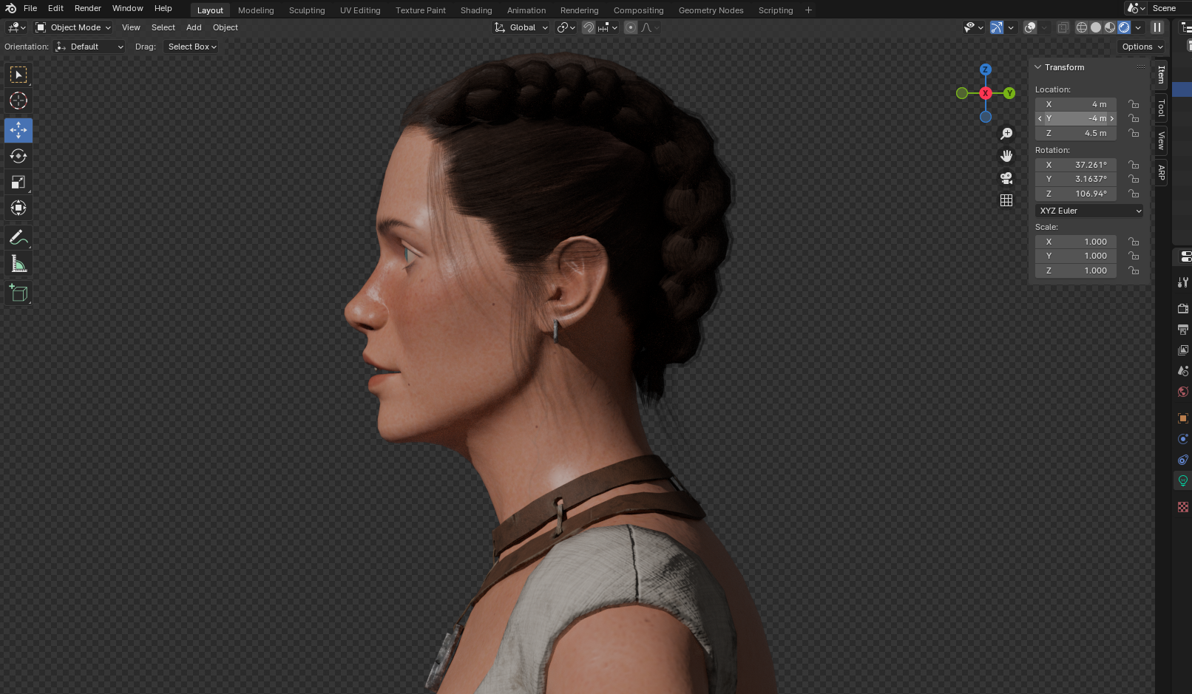Select the Cursor tool
The height and width of the screenshot is (694, 1192).
point(18,101)
